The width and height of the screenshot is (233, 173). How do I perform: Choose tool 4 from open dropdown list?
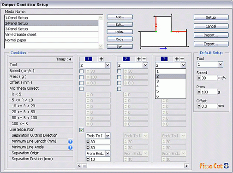coord(171,86)
